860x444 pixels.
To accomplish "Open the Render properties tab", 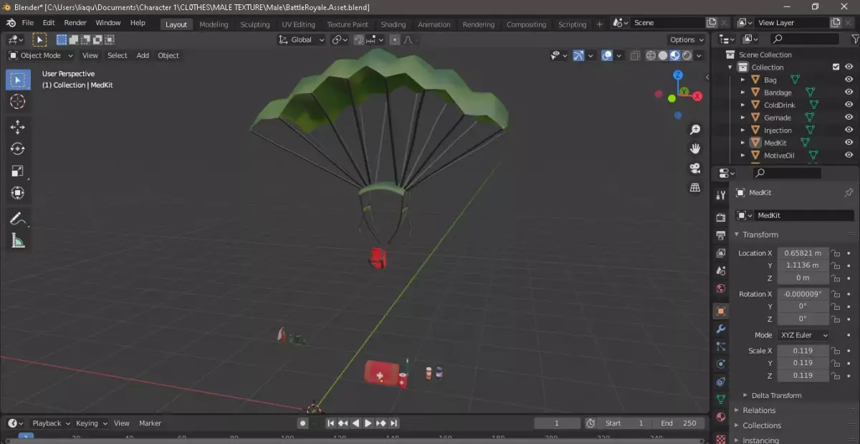I will 721,217.
